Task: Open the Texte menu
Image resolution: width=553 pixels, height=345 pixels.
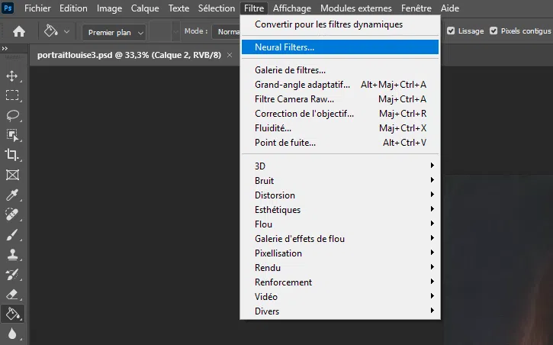Action: click(x=178, y=8)
